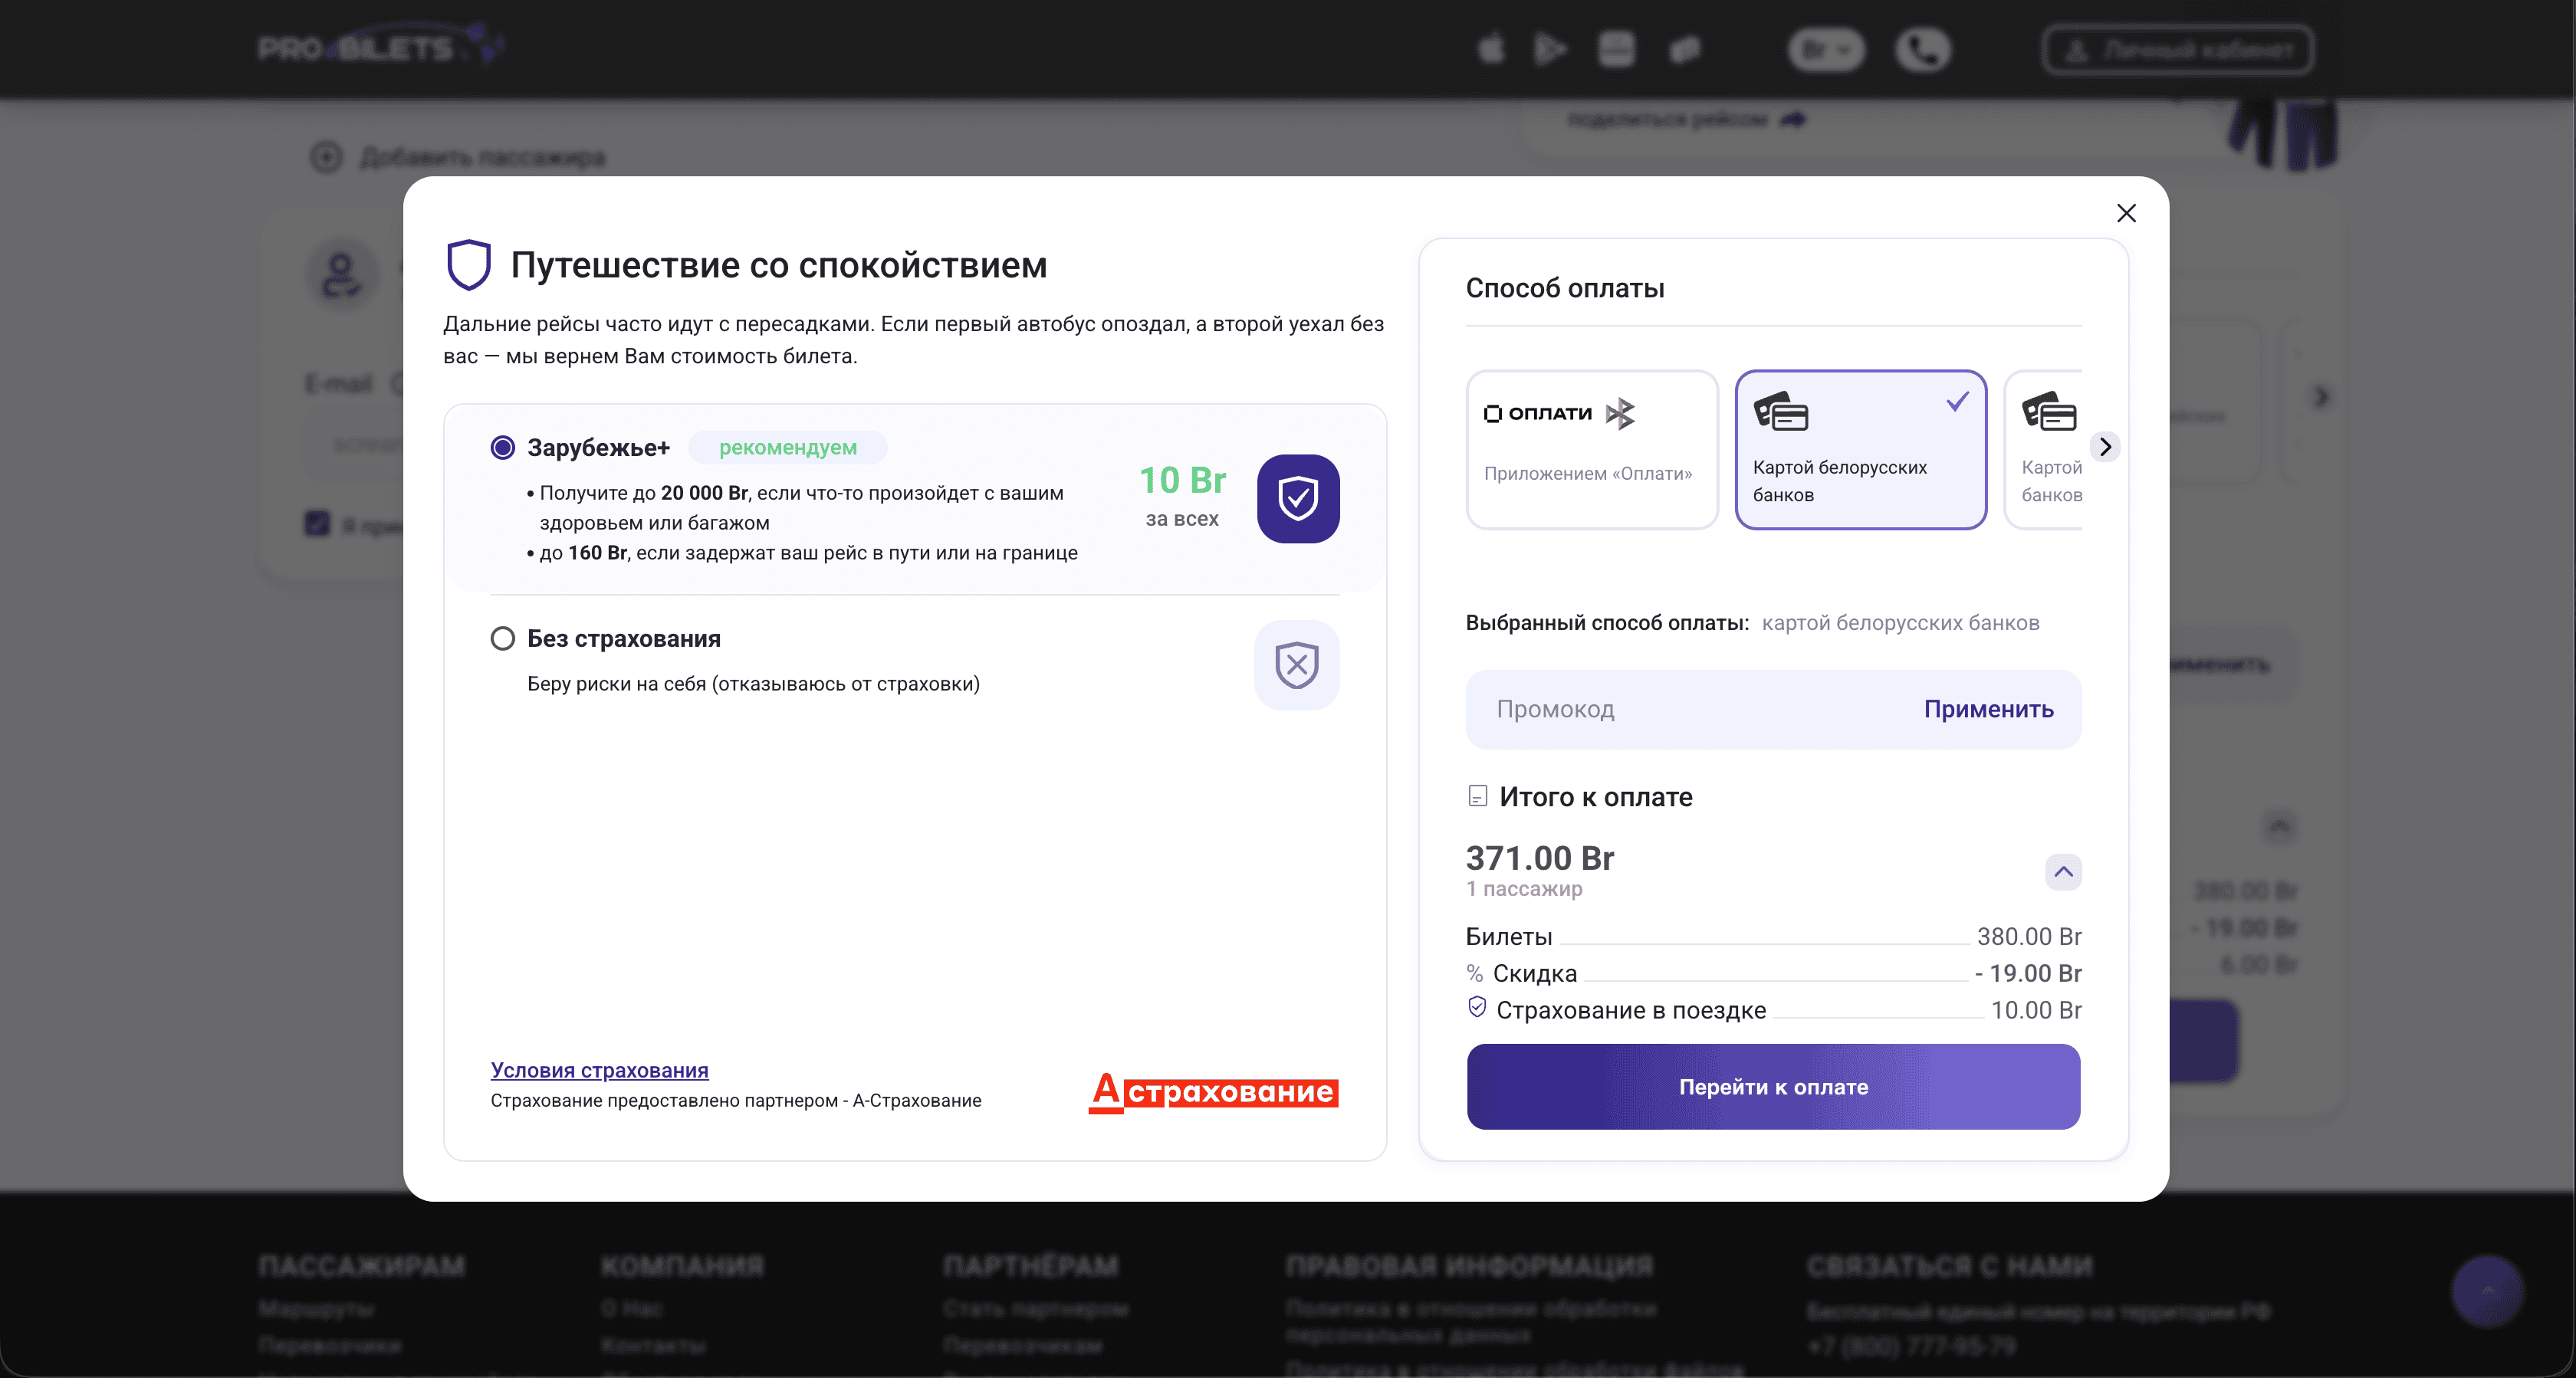Click into the Промокод input field

(x=1680, y=709)
